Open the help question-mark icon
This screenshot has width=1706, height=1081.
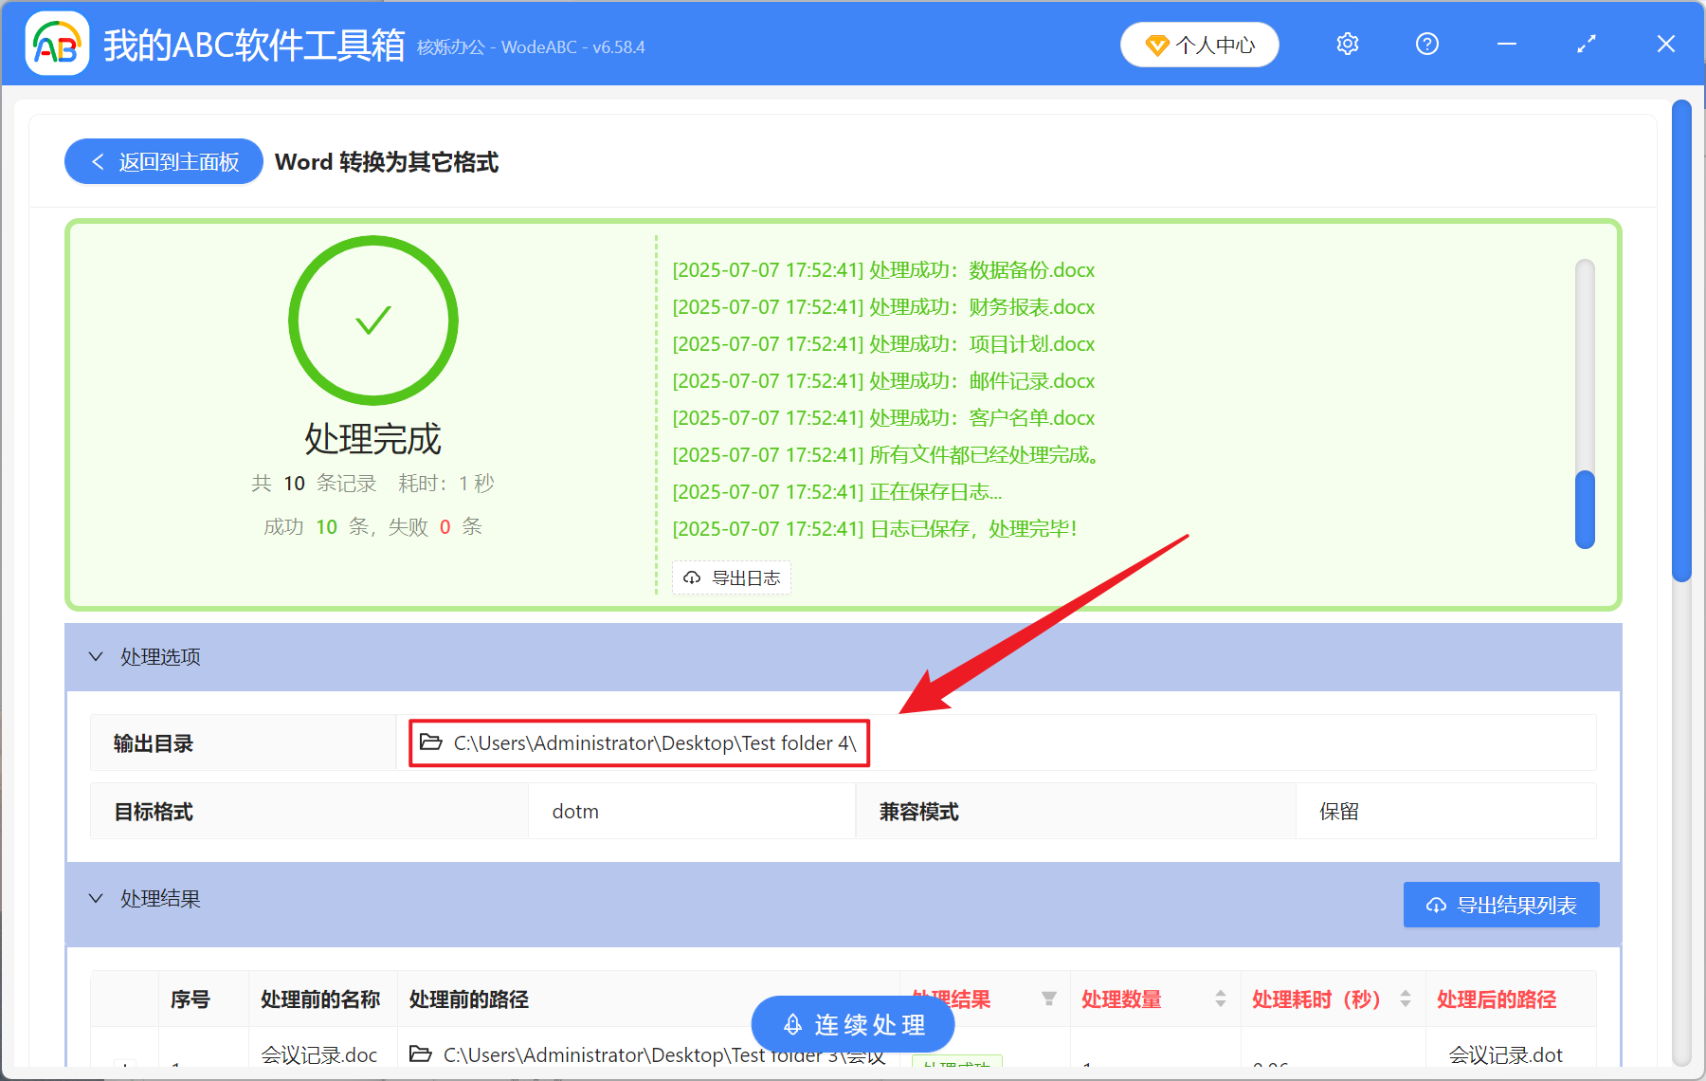point(1426,44)
